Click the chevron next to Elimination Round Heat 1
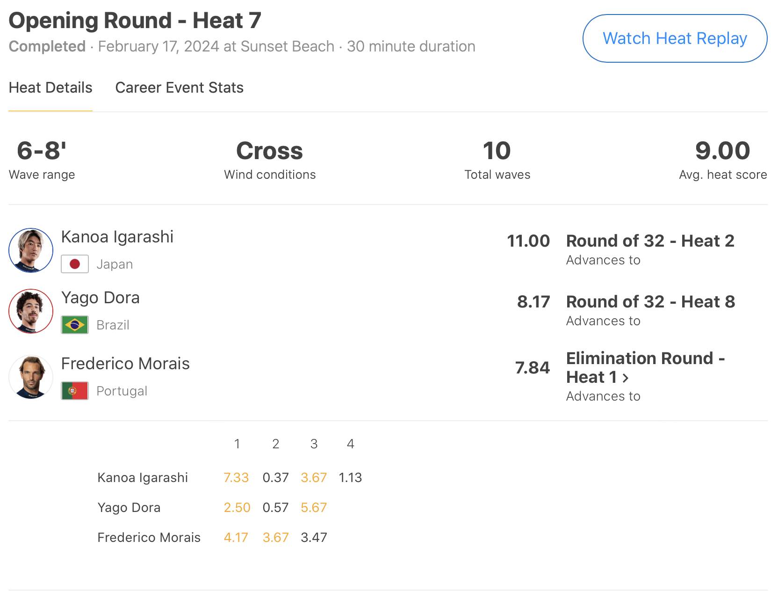 point(626,378)
